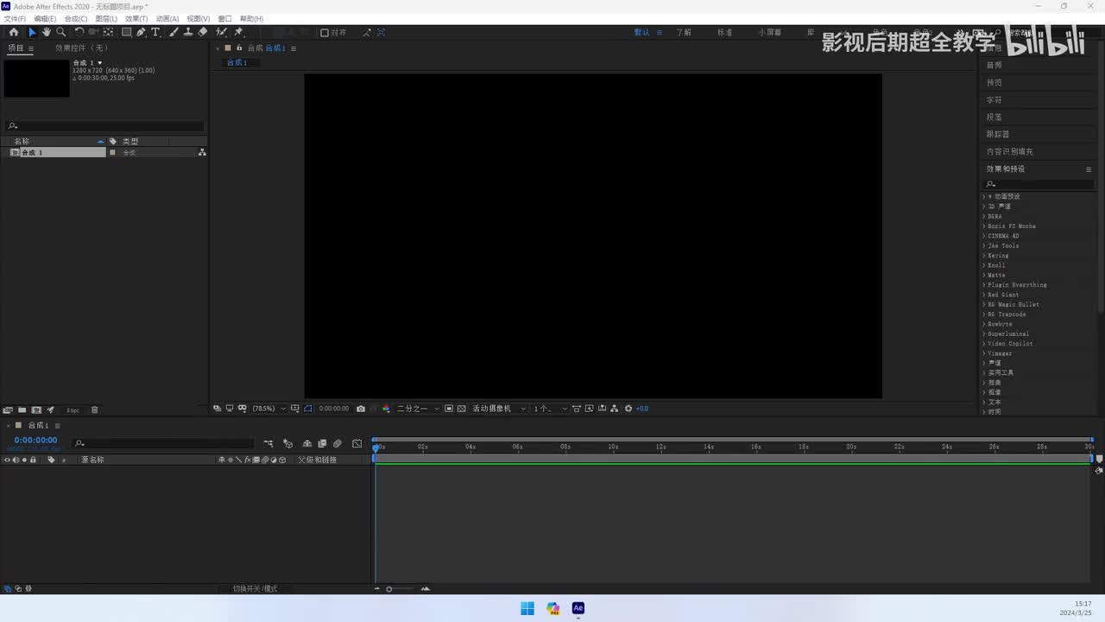Select the Puppet Pin tool

coord(238,32)
